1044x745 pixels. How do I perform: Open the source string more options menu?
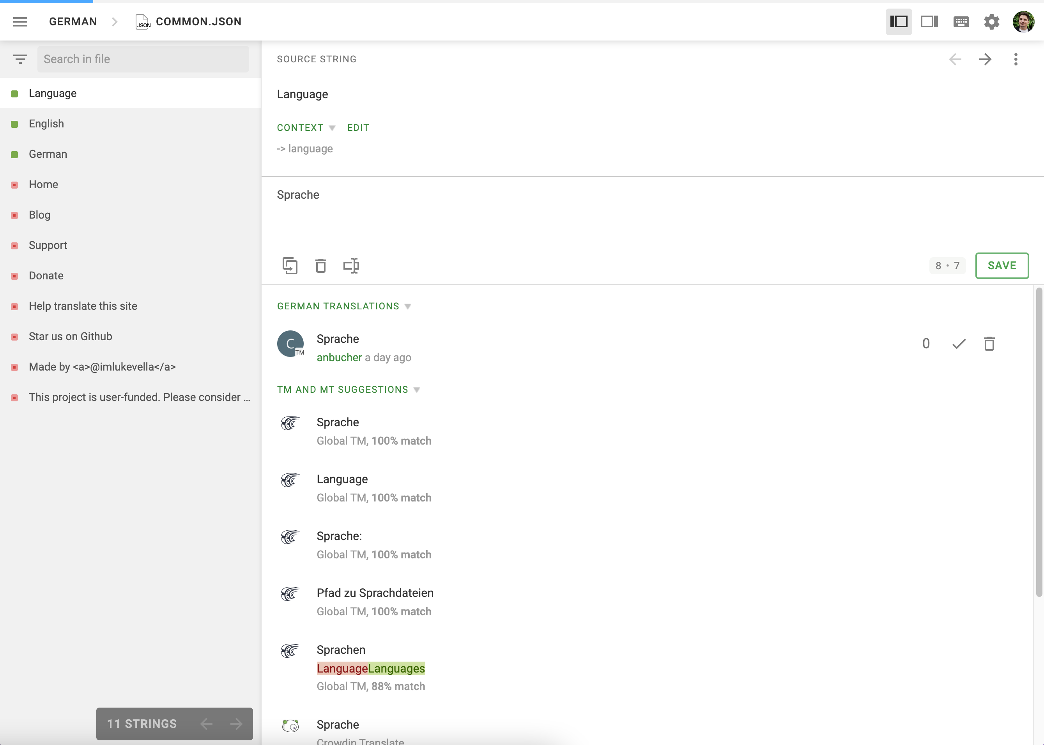[1016, 59]
